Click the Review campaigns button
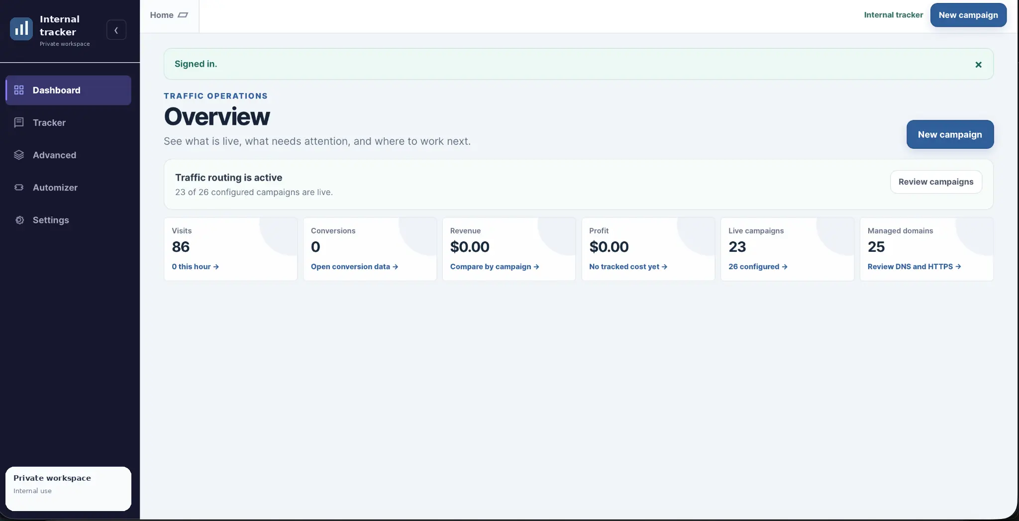 936,182
